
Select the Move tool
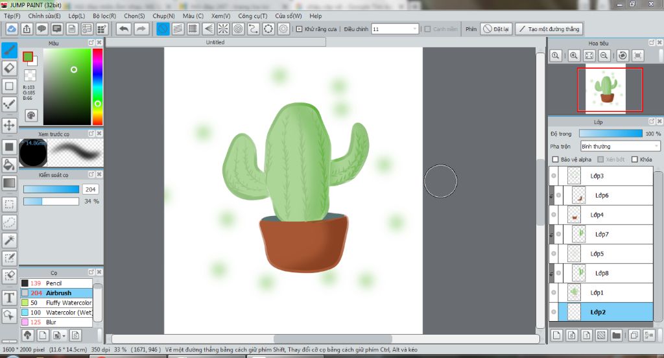pos(9,125)
